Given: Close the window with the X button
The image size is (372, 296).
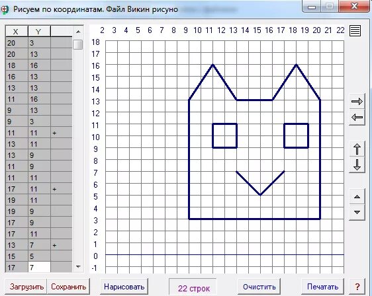Looking at the screenshot, I should pos(354,6).
